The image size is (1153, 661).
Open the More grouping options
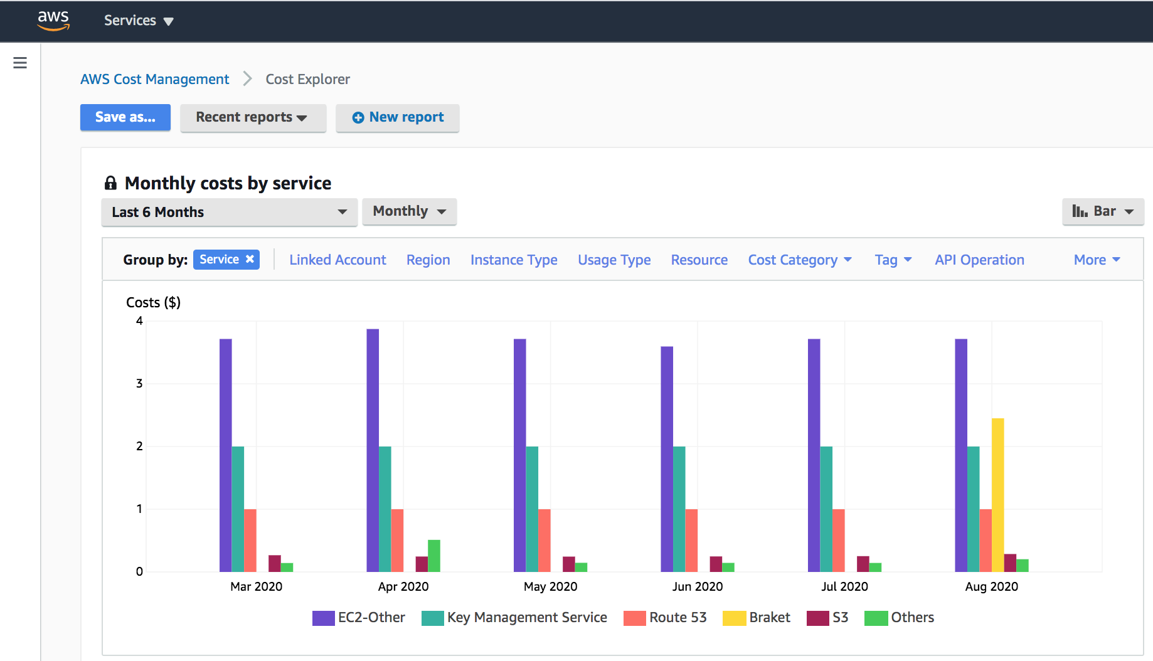click(1097, 260)
